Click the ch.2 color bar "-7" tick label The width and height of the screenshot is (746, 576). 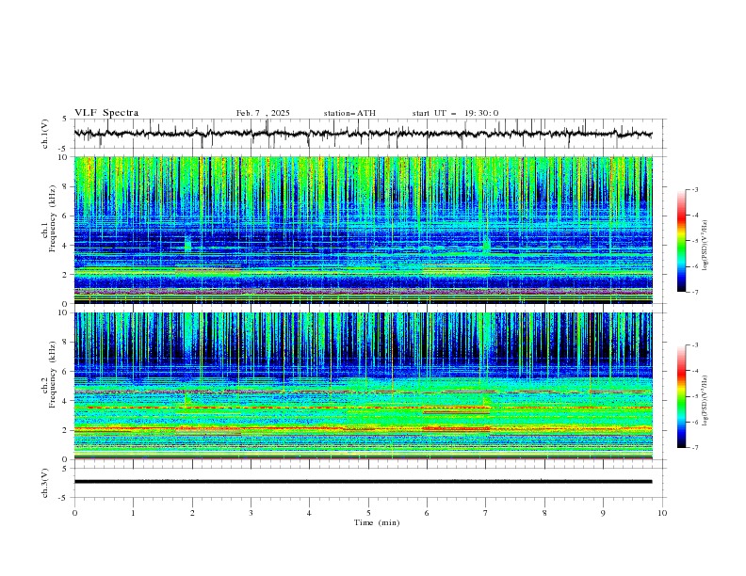[x=694, y=447]
